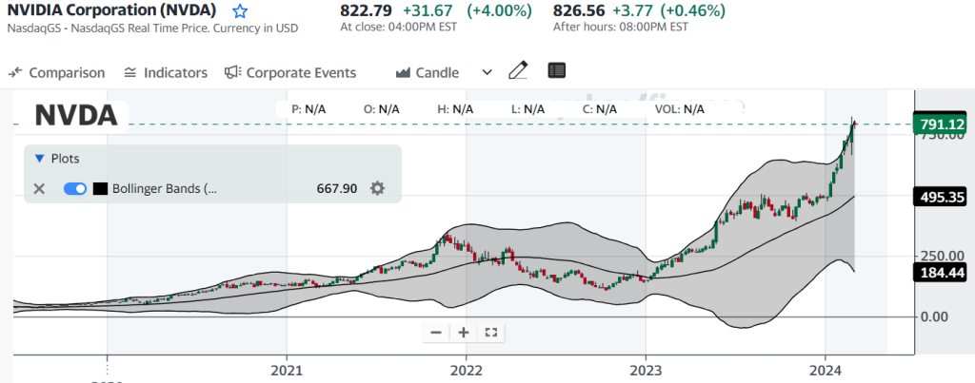Click the 667.90 Bollinger value
The height and width of the screenshot is (383, 975).
click(x=337, y=189)
